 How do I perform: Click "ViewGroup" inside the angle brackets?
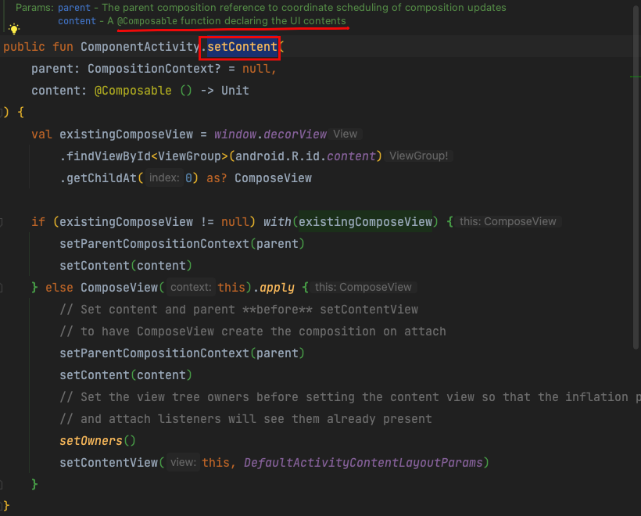(189, 156)
